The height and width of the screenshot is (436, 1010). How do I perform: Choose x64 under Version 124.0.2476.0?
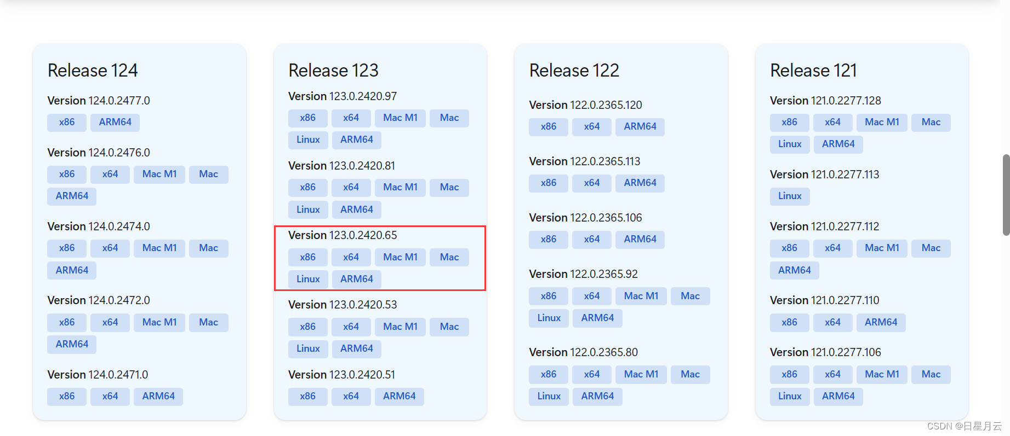(110, 175)
